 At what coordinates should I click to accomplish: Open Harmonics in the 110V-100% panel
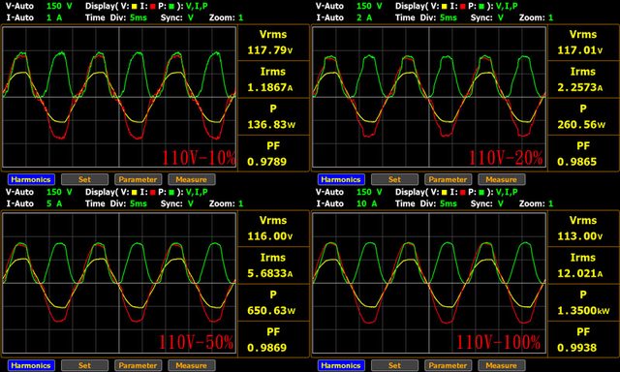pyautogui.click(x=341, y=365)
